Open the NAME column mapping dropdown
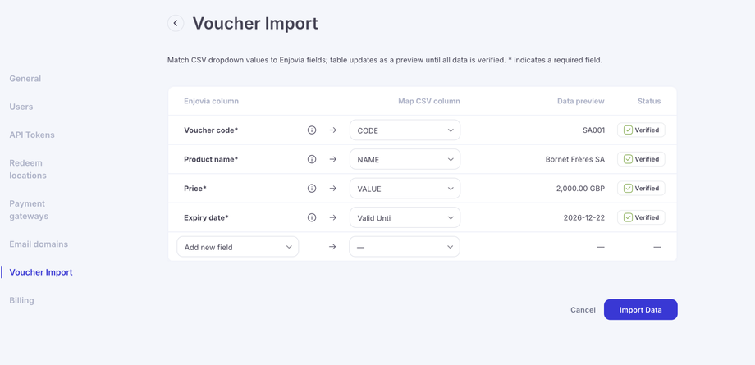The width and height of the screenshot is (755, 365). (405, 159)
